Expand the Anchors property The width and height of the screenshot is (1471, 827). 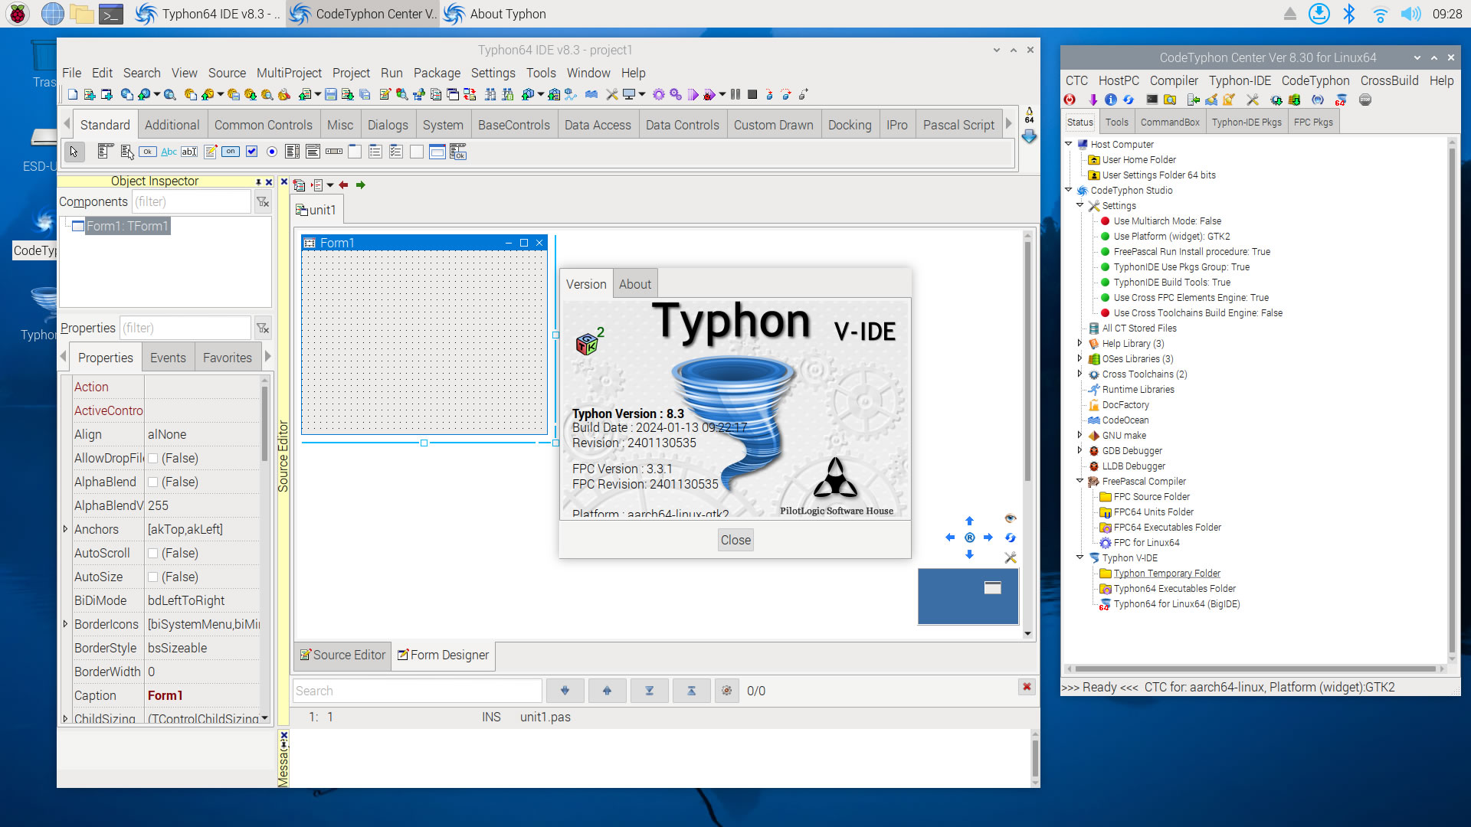coord(65,529)
